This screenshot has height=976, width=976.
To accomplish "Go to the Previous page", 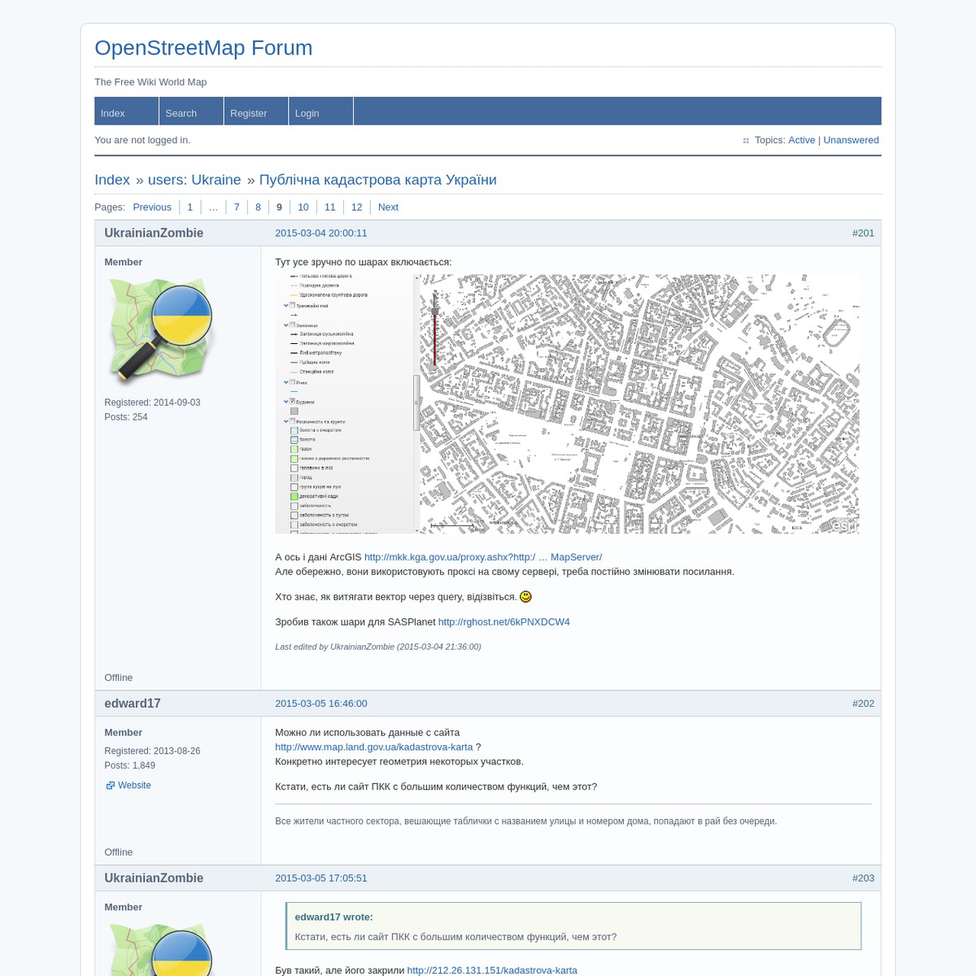I will (x=152, y=207).
